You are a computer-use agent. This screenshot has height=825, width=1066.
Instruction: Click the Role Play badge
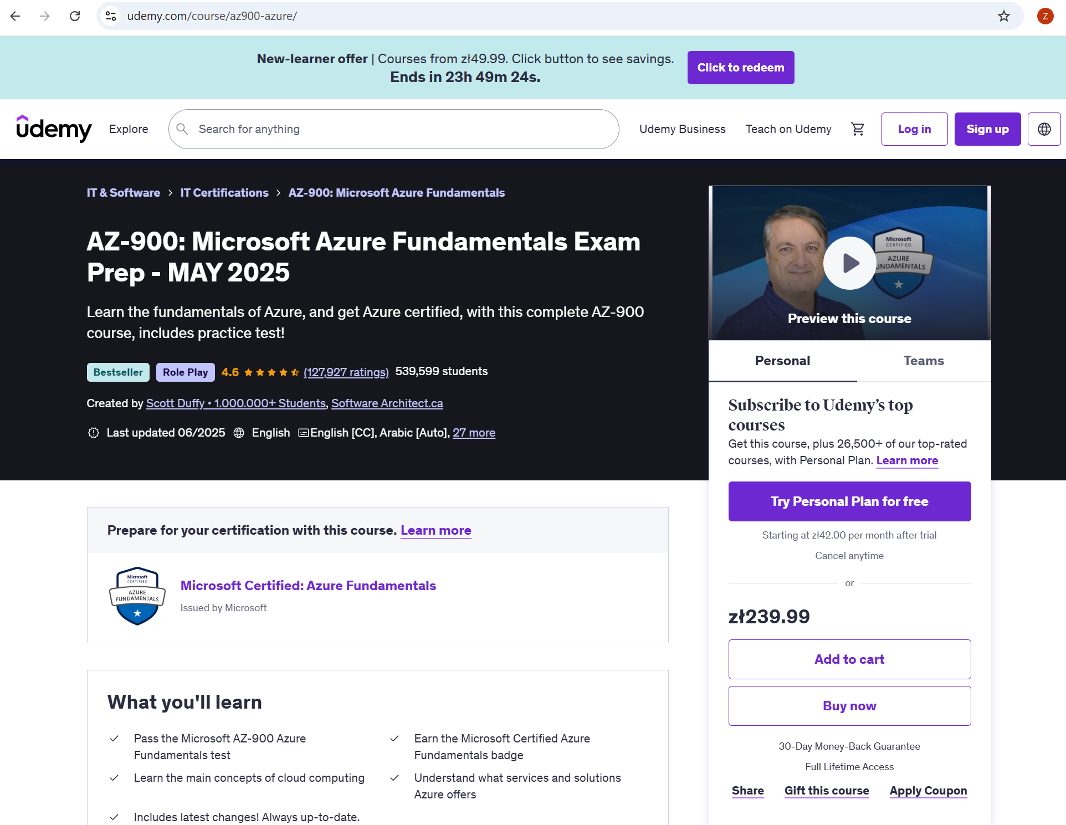[185, 372]
